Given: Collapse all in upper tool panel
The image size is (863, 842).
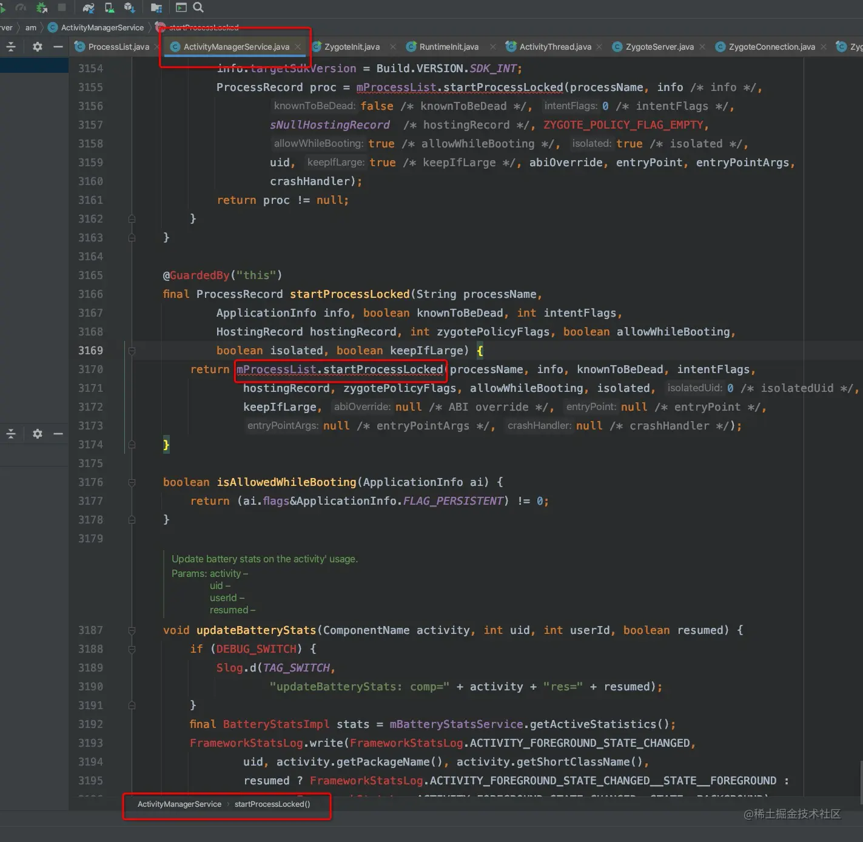Looking at the screenshot, I should pyautogui.click(x=11, y=47).
